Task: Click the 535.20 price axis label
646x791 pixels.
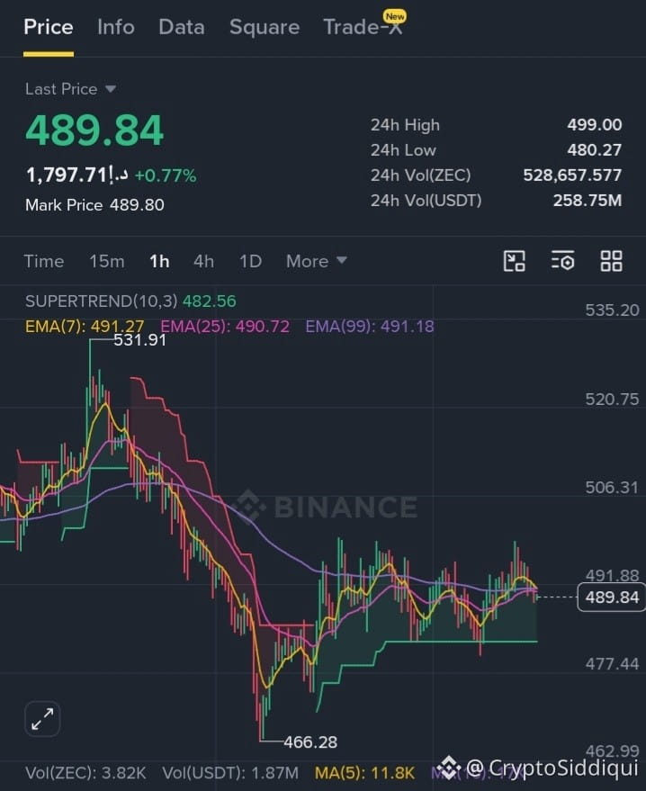Action: pos(612,310)
